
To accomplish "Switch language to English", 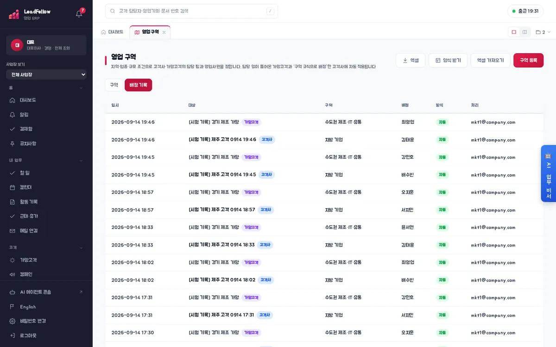I will click(46, 307).
